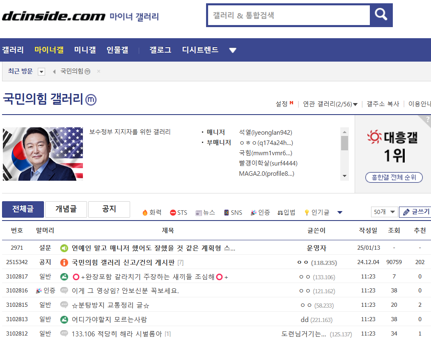Image resolution: width=431 pixels, height=338 pixels.
Task: Open post '133.106 적당히 해라 시벌롬아'
Action: pos(117,333)
